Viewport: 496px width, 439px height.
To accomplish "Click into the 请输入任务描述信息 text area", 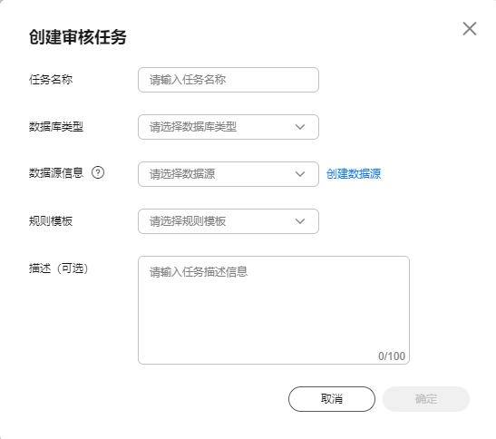I will 274,310.
